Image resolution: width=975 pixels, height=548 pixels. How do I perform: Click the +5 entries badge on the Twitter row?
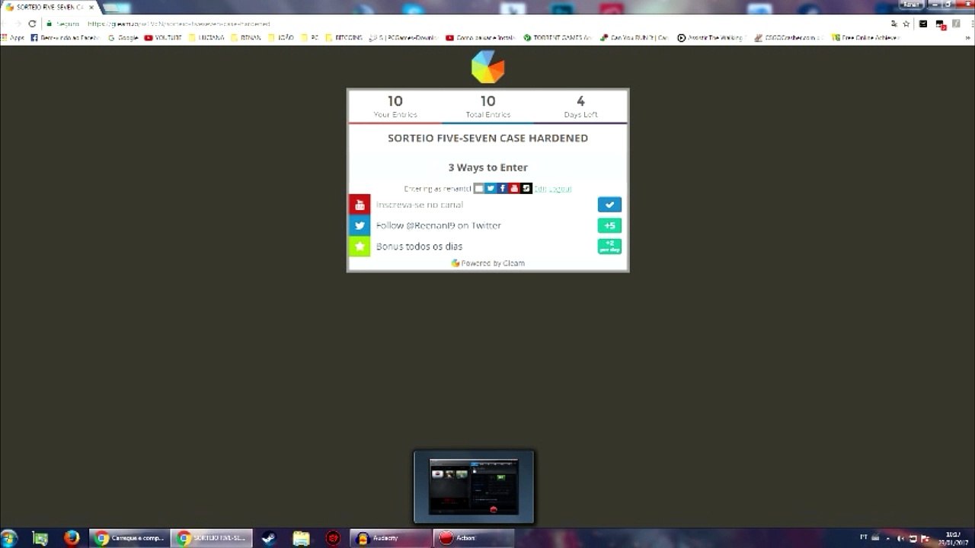click(609, 225)
